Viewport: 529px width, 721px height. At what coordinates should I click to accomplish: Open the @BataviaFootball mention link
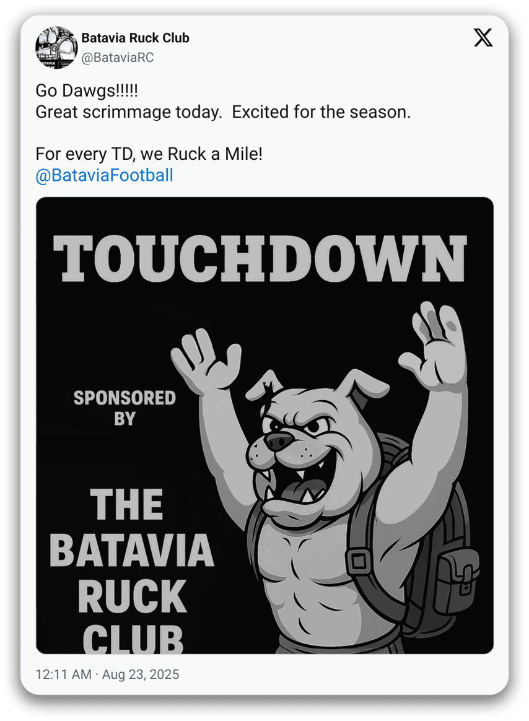pos(104,175)
